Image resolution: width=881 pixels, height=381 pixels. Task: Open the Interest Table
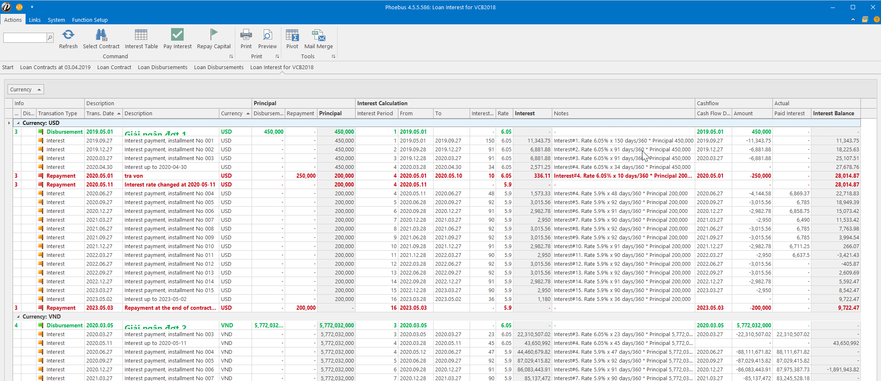[141, 35]
